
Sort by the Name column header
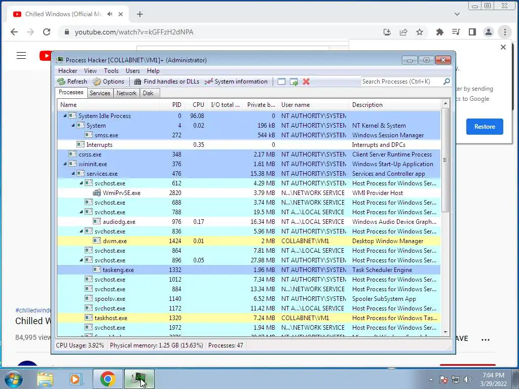(x=108, y=105)
